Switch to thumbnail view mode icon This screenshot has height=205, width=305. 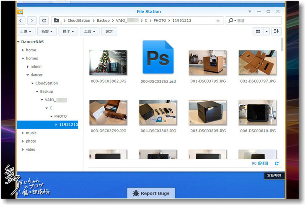(x=258, y=31)
